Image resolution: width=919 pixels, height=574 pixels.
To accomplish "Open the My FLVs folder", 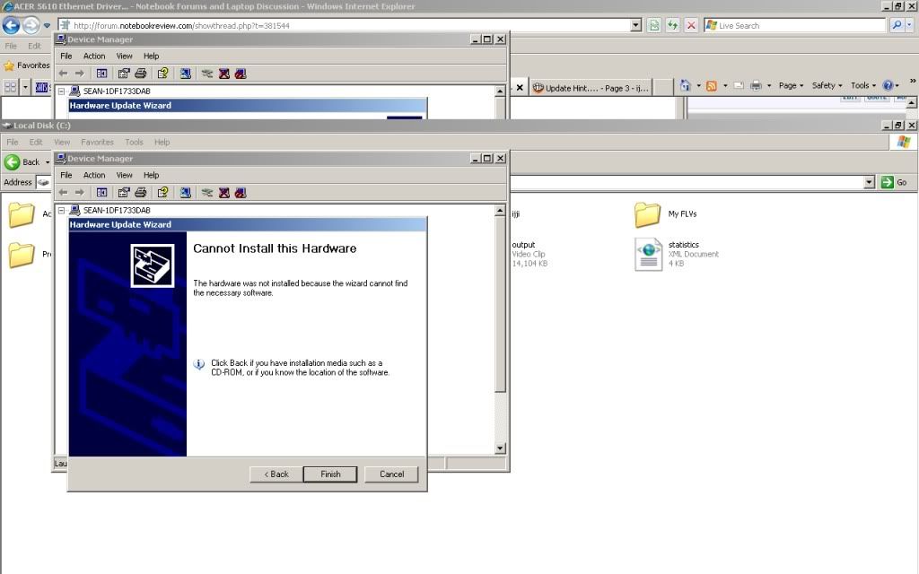I will tap(647, 215).
